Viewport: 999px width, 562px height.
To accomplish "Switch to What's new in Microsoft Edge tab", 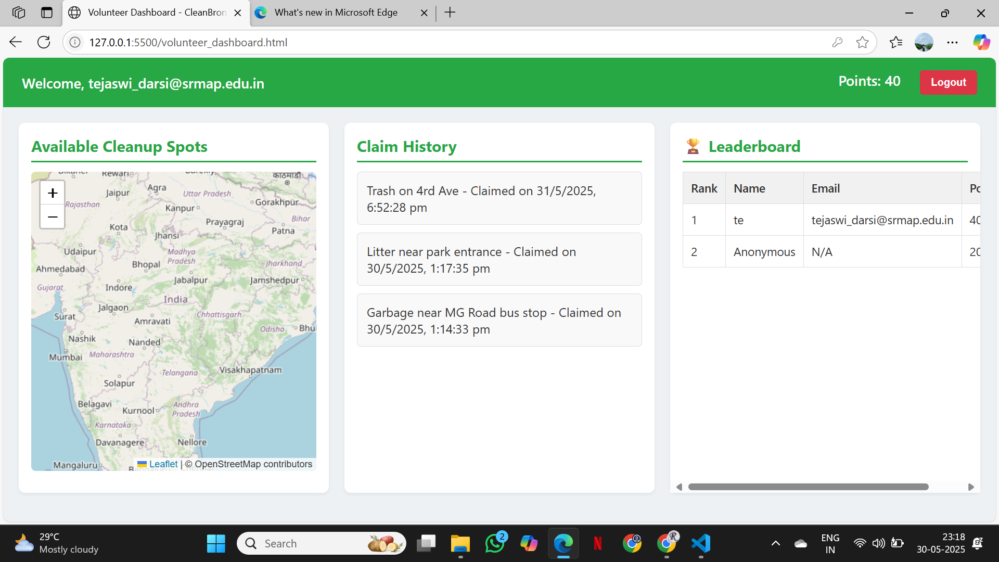I will (x=336, y=12).
